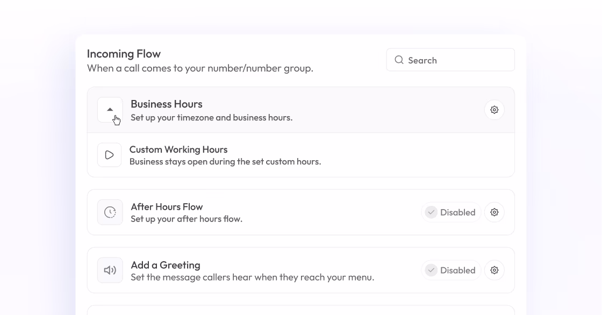Click 'When a call comes to your number' subtitle
Image resolution: width=602 pixels, height=315 pixels.
(x=200, y=68)
